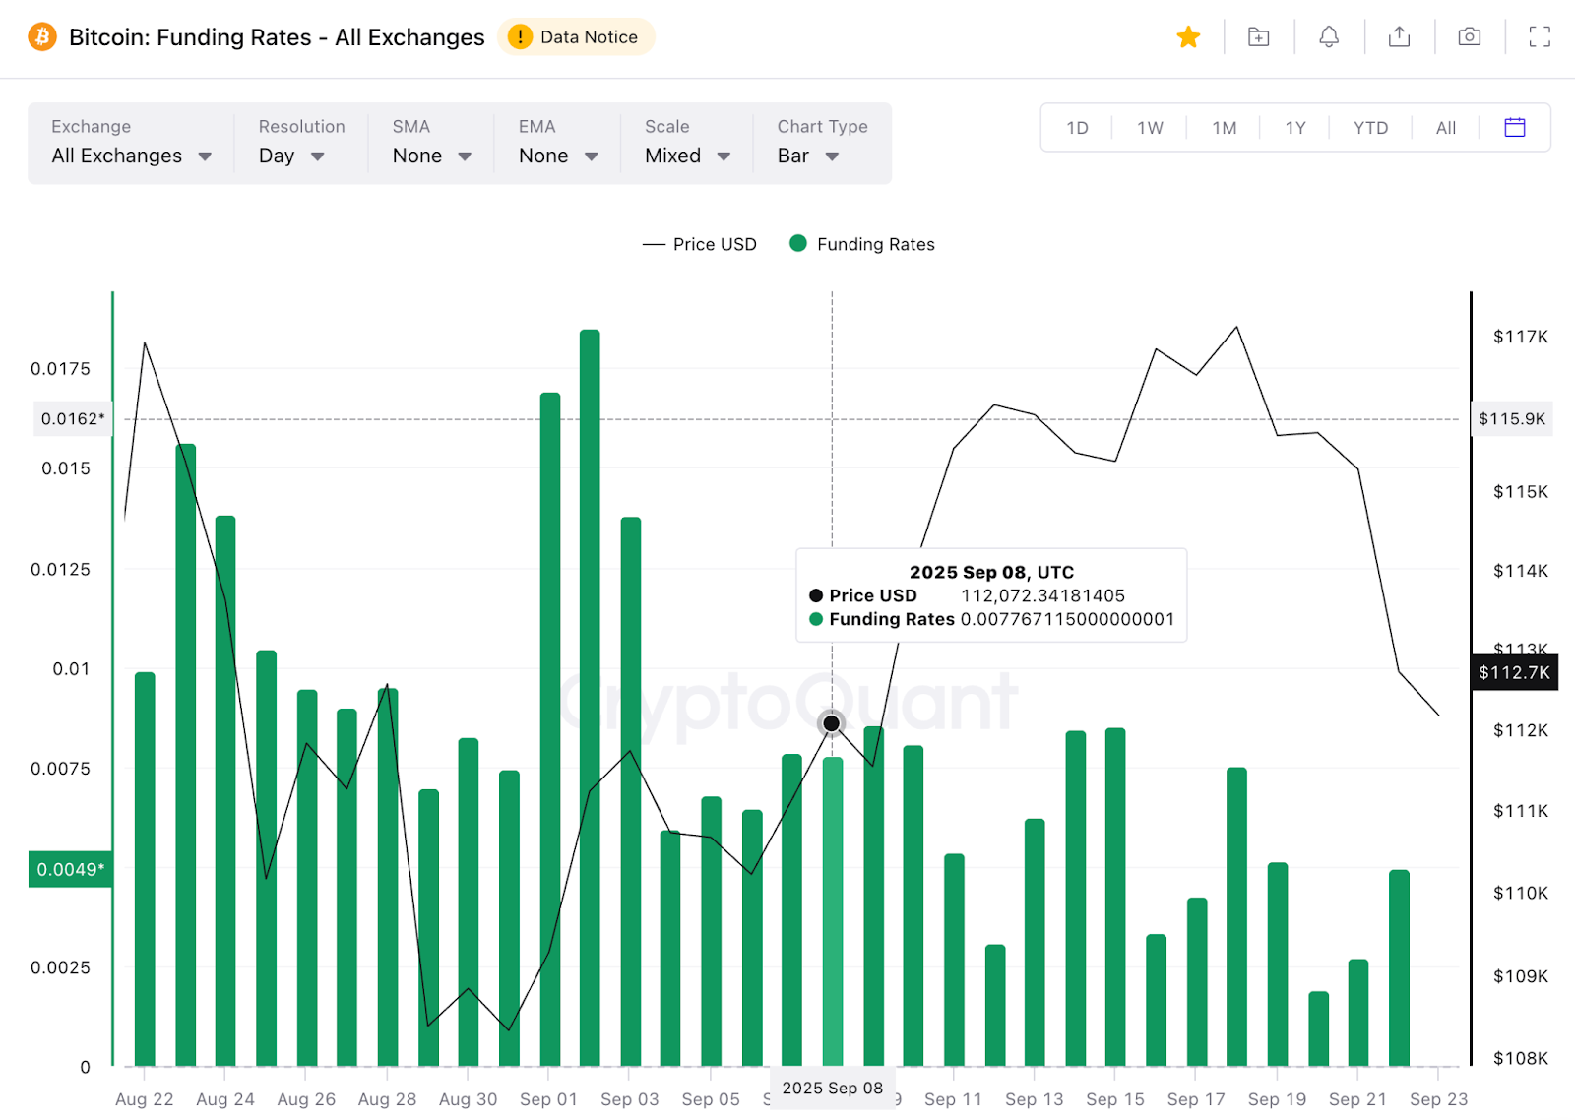
Task: Select the YTD time range
Action: coord(1370,128)
